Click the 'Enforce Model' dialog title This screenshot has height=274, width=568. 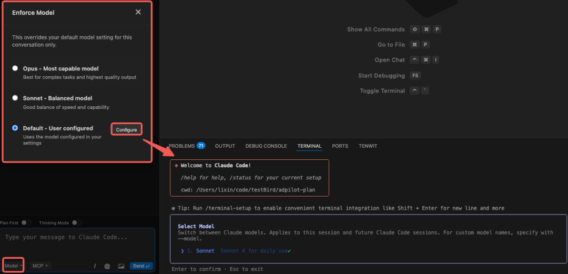[x=33, y=13]
